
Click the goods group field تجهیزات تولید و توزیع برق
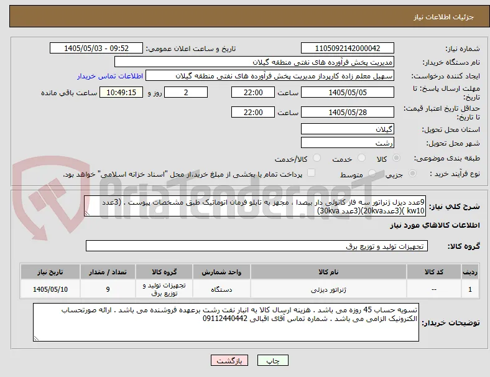click(x=257, y=246)
